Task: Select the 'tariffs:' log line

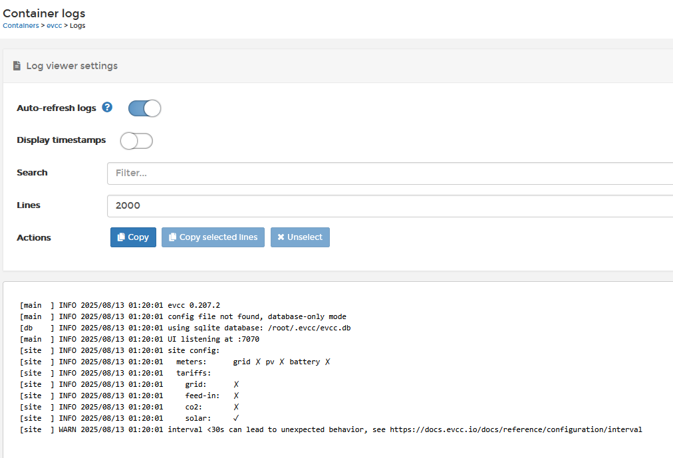Action: (x=116, y=373)
